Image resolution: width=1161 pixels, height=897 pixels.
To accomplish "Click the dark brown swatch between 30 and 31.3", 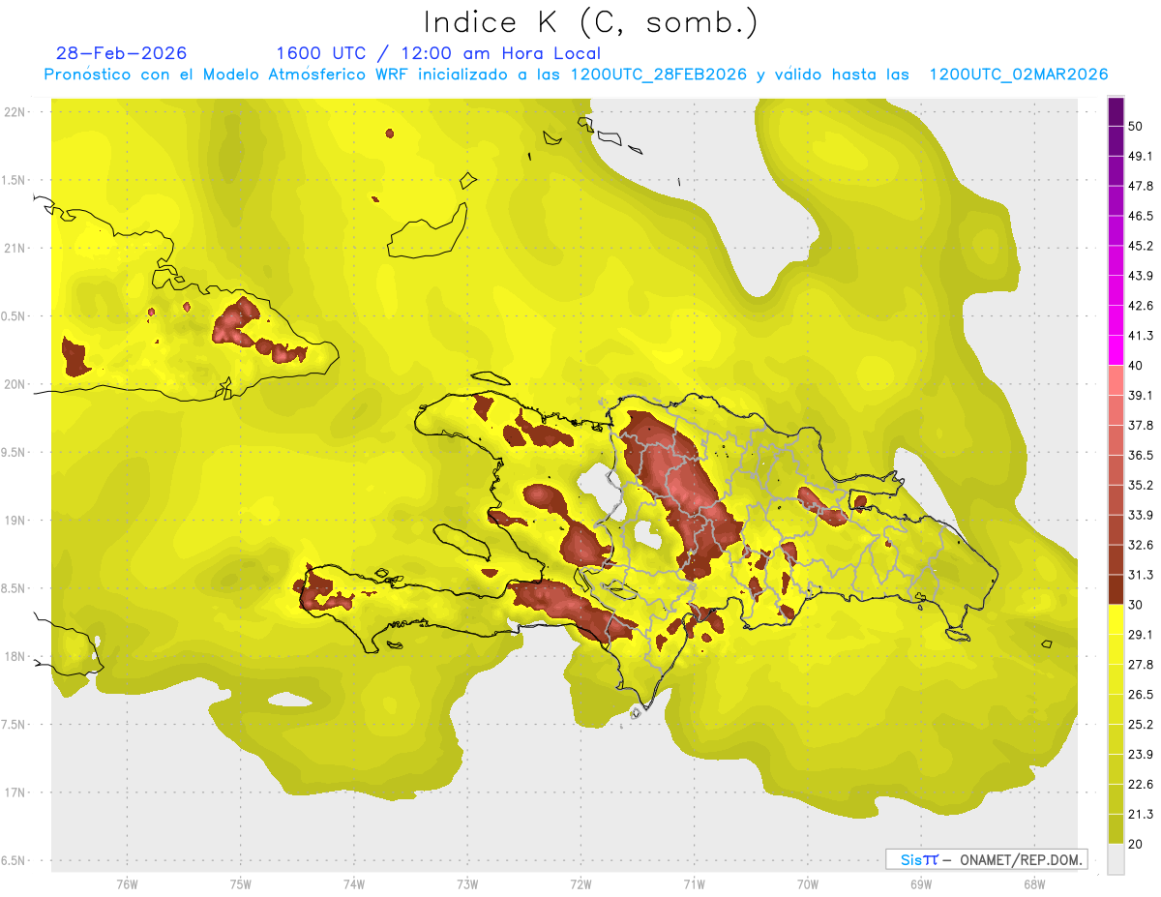I will [x=1116, y=590].
